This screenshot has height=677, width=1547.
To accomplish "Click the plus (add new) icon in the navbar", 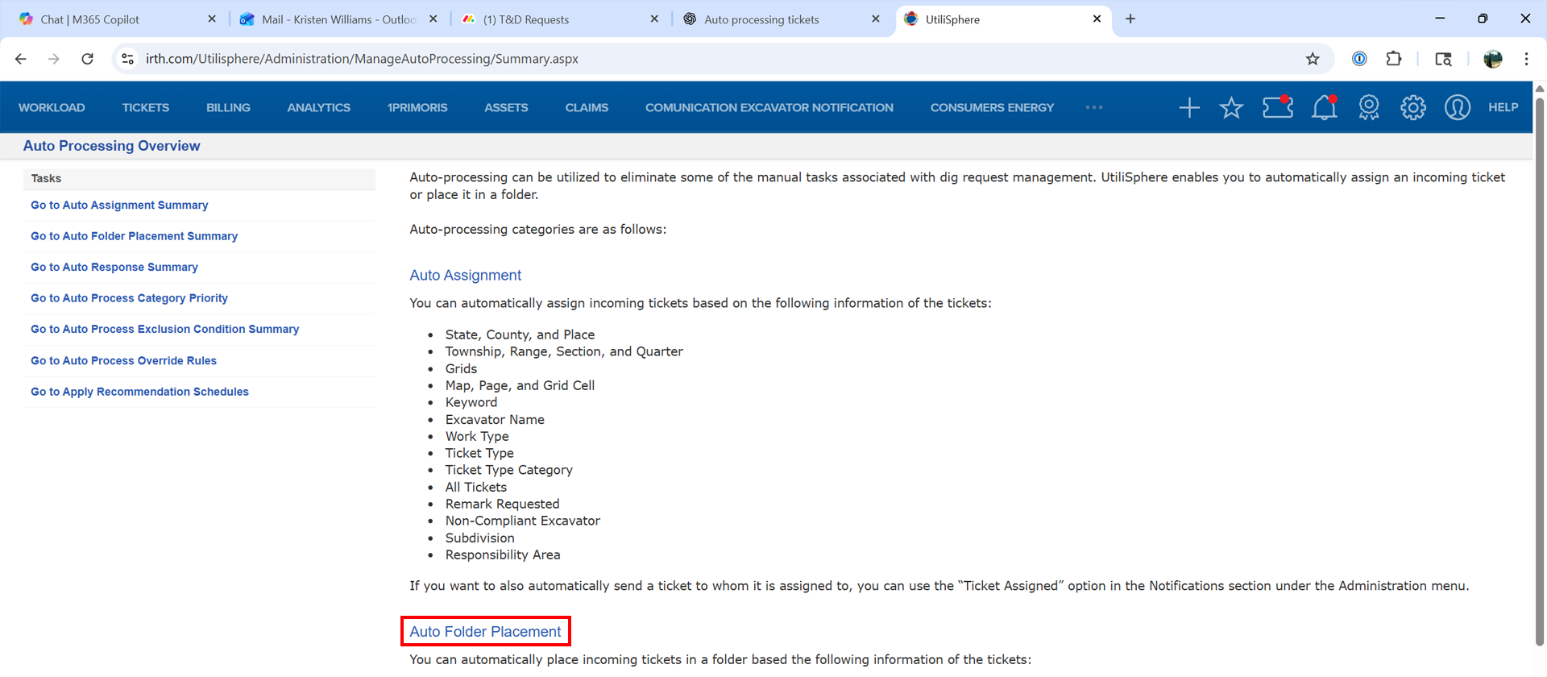I will click(1189, 107).
